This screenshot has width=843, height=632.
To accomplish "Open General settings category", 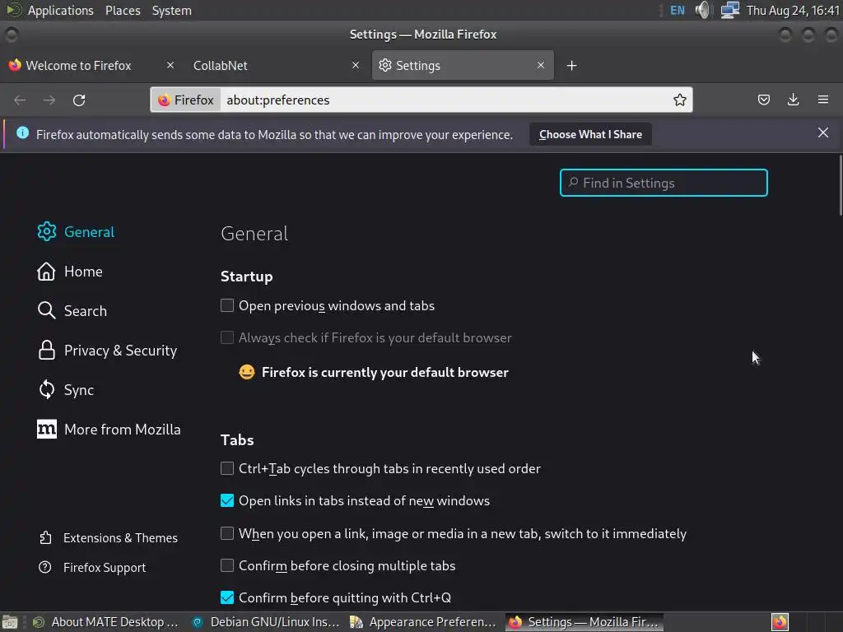I will [76, 231].
